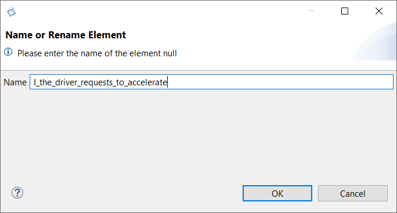Viewport: 397px width, 213px height.
Task: Dismiss the dialog with the Cancel button
Action: click(x=353, y=193)
